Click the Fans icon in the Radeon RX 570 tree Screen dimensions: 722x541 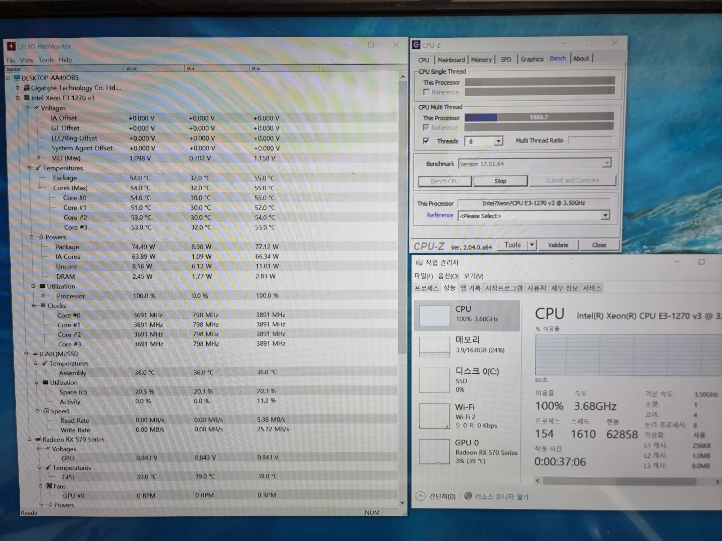(x=49, y=486)
